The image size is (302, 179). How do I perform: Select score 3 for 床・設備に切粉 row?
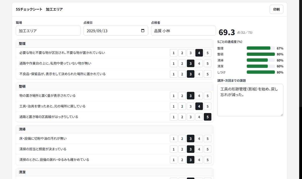point(191,139)
